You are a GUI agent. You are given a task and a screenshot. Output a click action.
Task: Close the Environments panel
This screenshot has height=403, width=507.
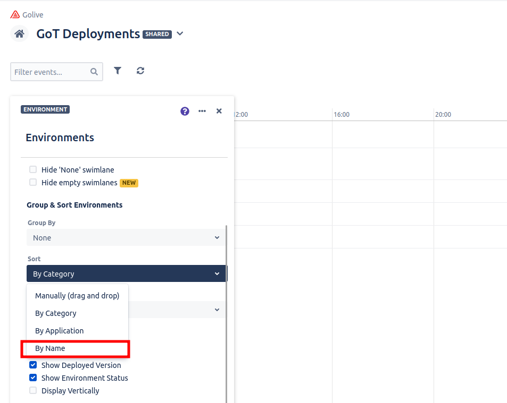(x=219, y=111)
